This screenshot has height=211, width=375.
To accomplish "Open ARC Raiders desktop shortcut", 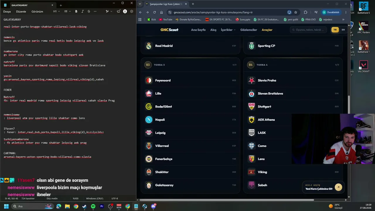I will pos(364,28).
